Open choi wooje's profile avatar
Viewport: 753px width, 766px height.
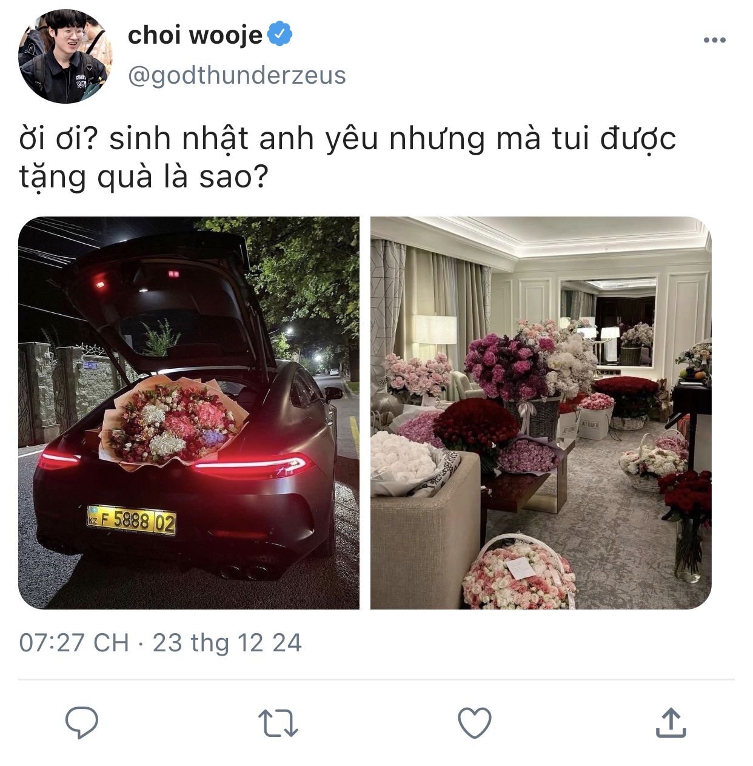[65, 56]
